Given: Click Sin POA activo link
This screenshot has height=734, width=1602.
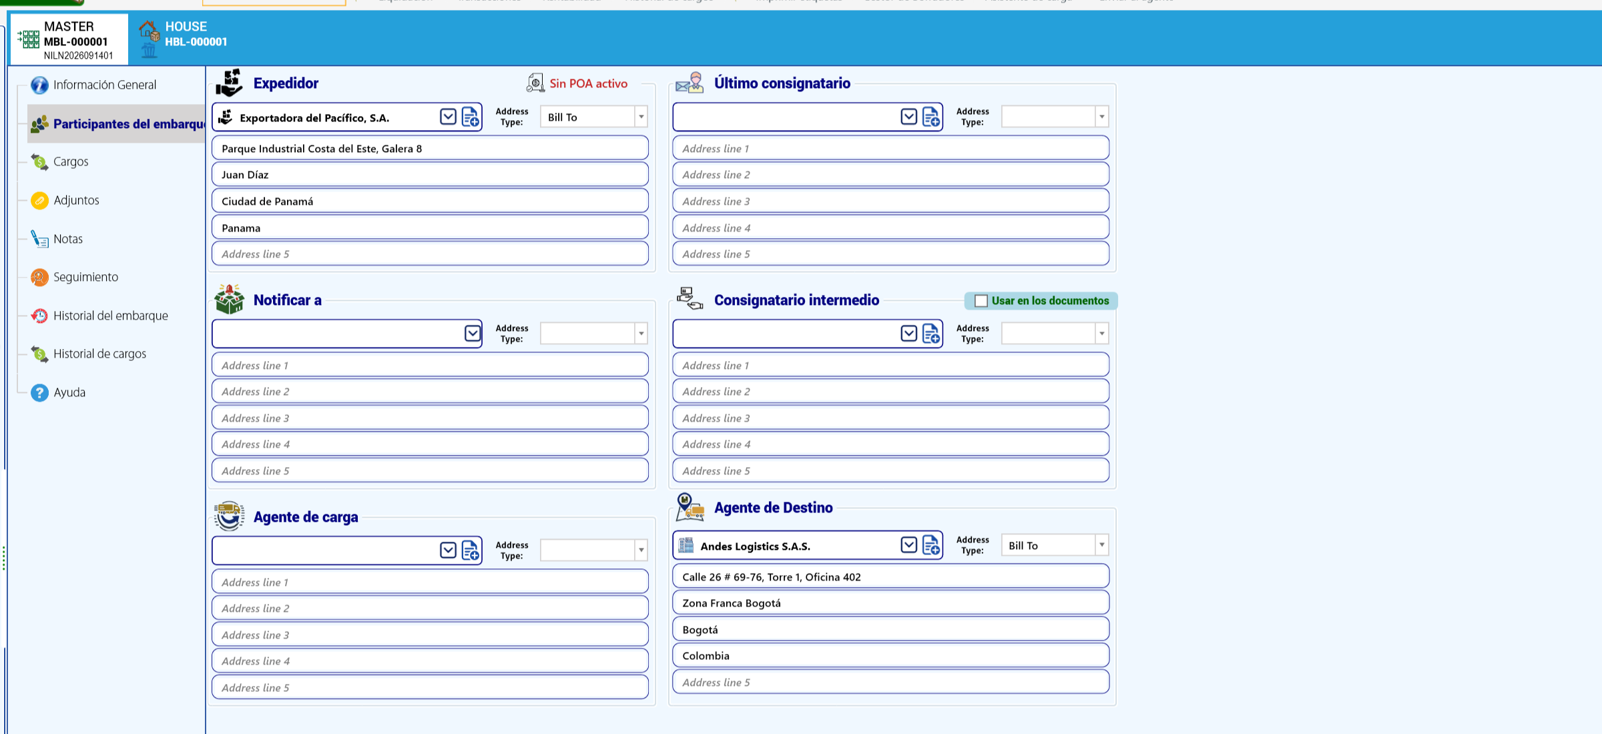Looking at the screenshot, I should (588, 83).
